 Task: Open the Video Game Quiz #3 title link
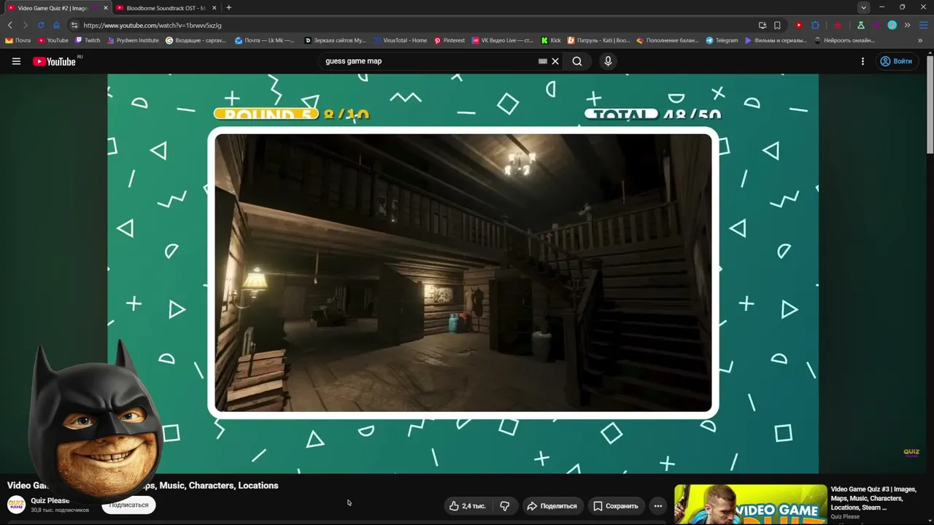coord(873,498)
